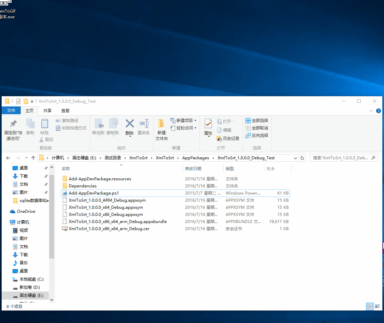Click the 删除 delete X icon
Screen dimensions: 384x323
(129, 123)
